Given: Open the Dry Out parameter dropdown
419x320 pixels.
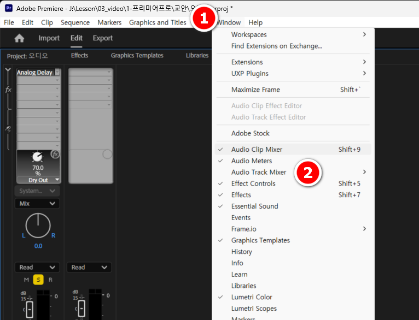Looking at the screenshot, I should pos(57,180).
